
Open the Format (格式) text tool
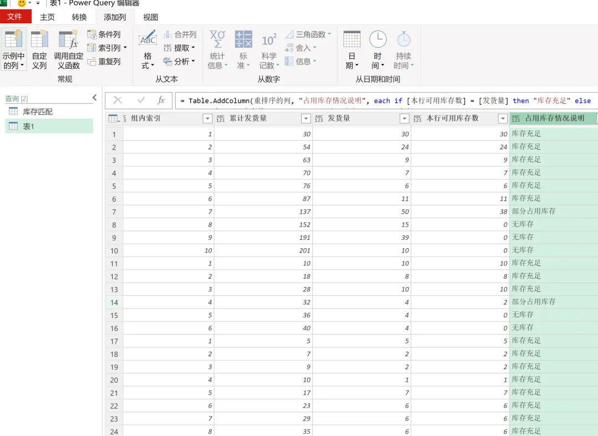click(x=148, y=49)
